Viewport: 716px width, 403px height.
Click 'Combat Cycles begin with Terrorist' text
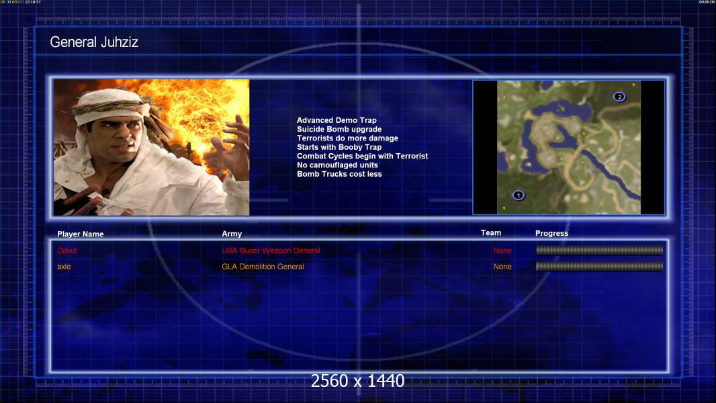point(363,156)
